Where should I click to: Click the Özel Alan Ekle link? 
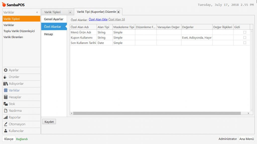tap(98, 19)
